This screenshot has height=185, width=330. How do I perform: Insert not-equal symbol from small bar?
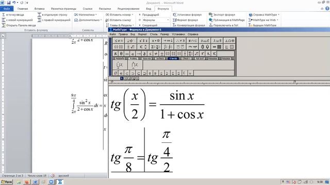[156, 53]
